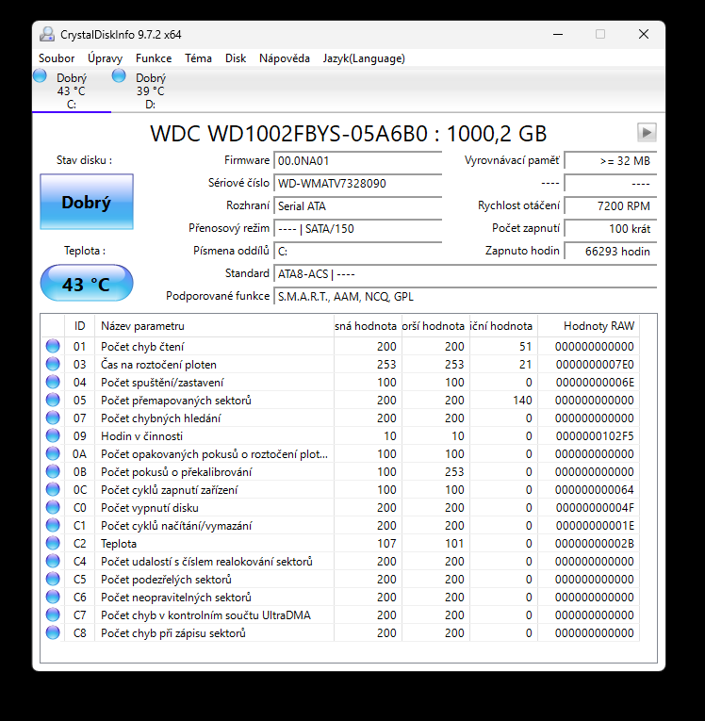Click RAW value 0000000102F5

(595, 436)
